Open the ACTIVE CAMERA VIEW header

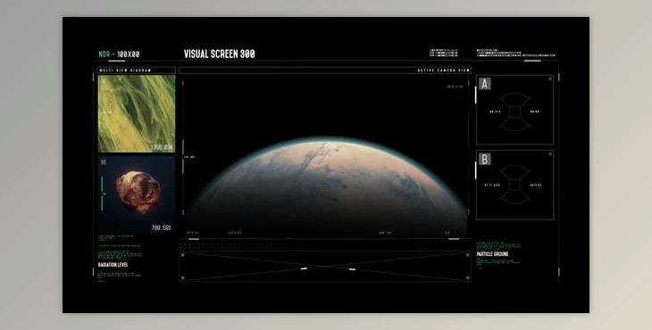coord(325,70)
